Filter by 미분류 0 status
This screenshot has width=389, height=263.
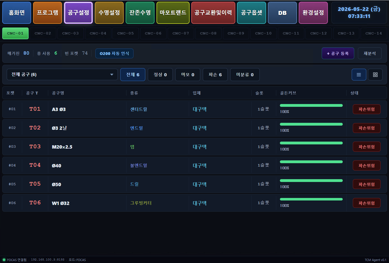point(245,75)
